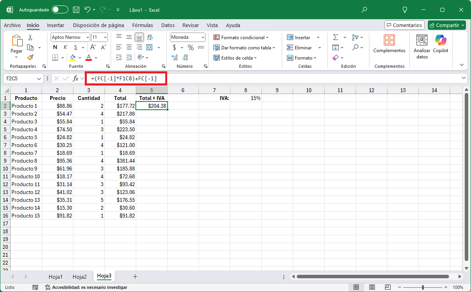Open Analizar datos
This screenshot has height=292, width=471.
click(x=422, y=47)
